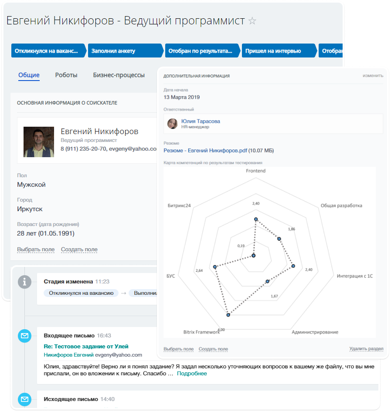The height and width of the screenshot is (418, 391).
Task: Click Выбрать поле below the competency chart
Action: 178,349
